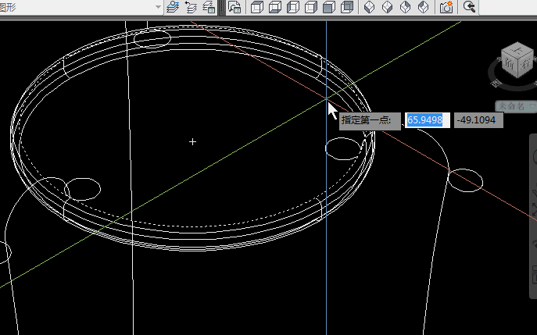
Task: Set NW Isometric view
Action: [x=423, y=7]
